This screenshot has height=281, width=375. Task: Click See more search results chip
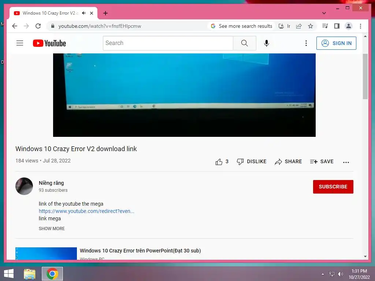click(242, 26)
